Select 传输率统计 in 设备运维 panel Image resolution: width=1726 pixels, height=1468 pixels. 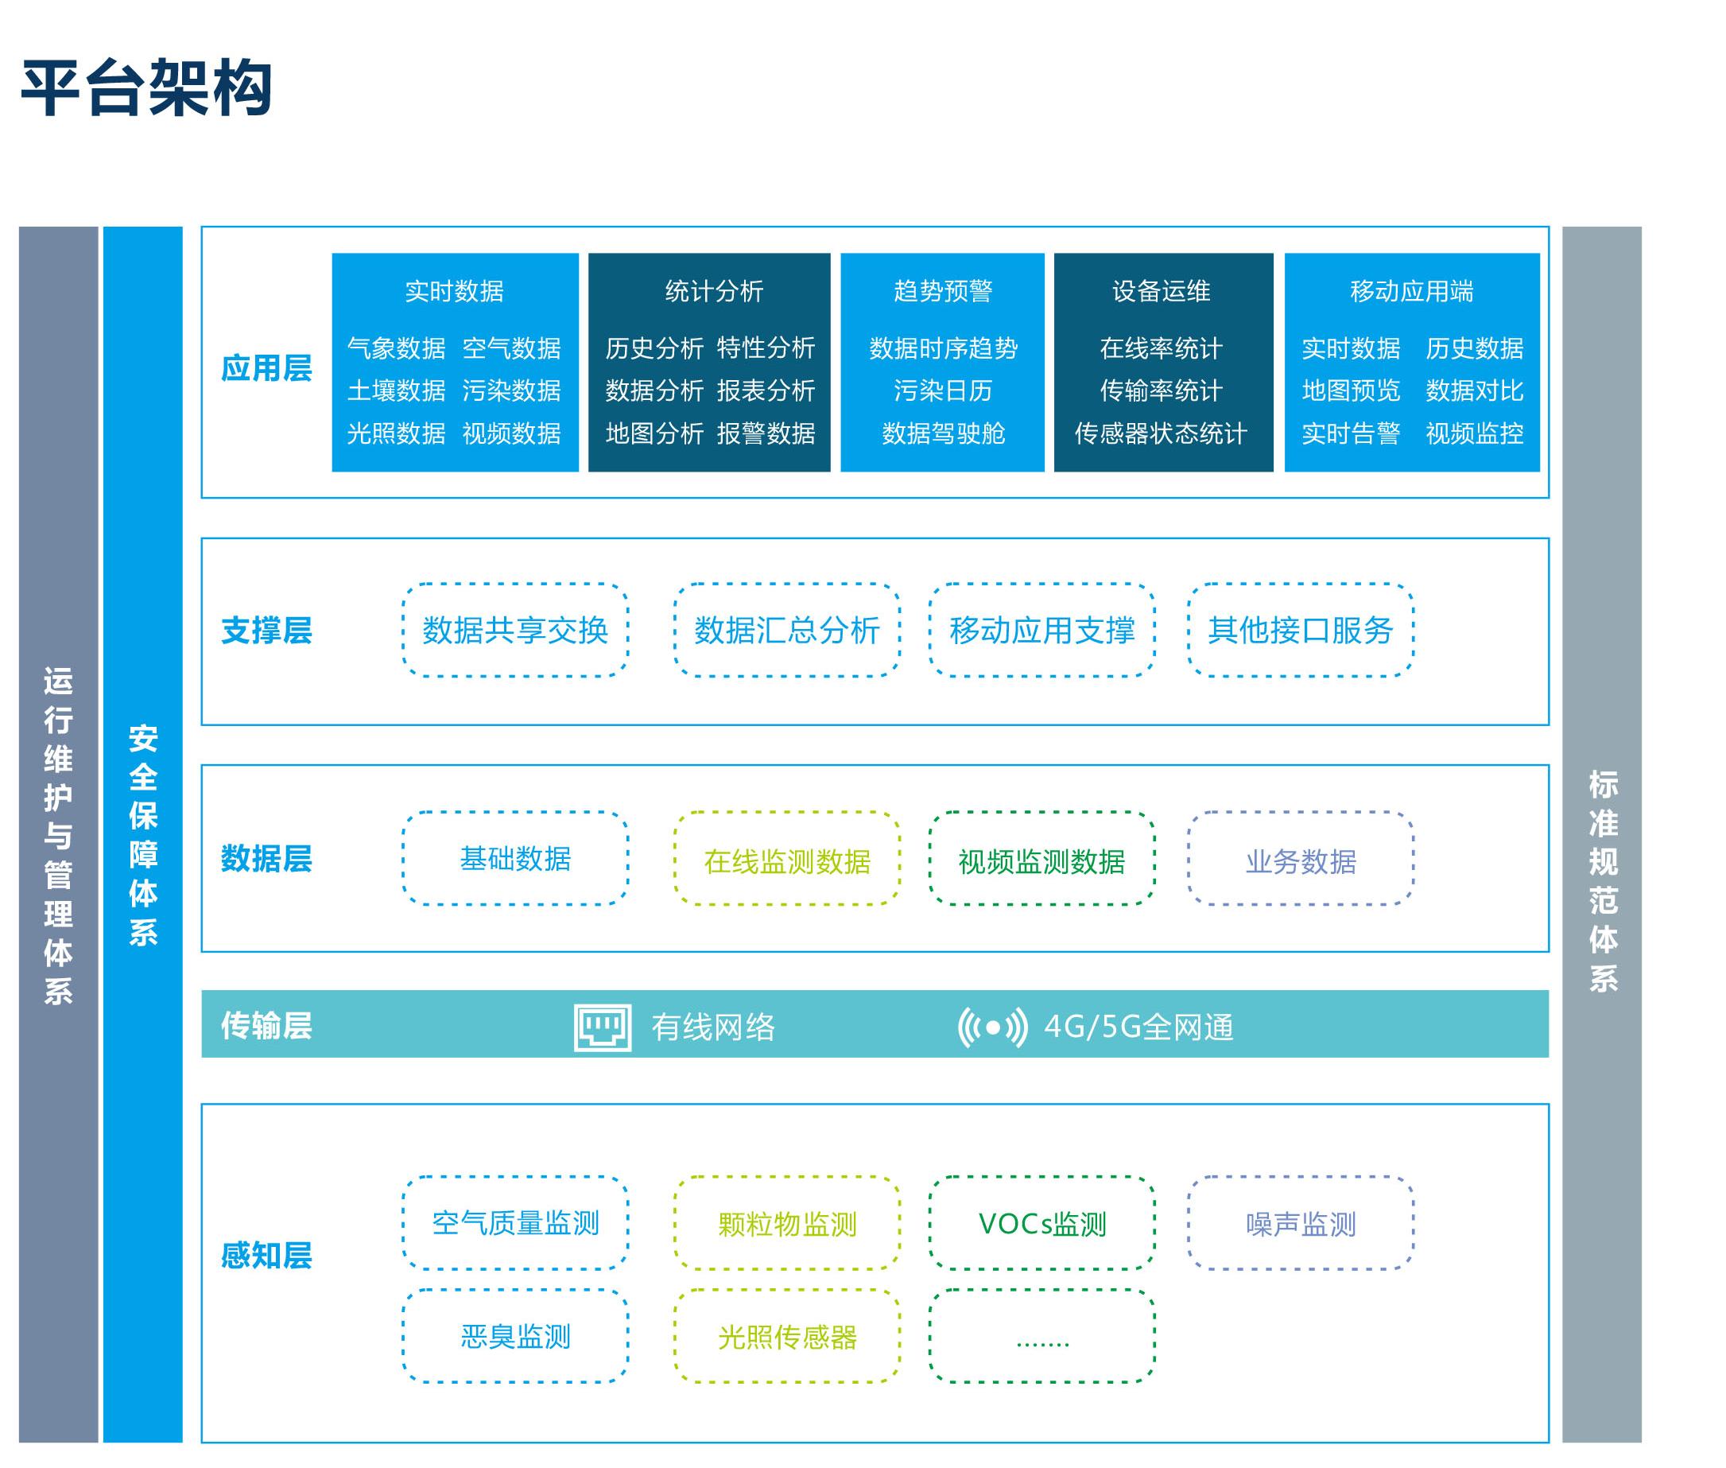pyautogui.click(x=1162, y=390)
